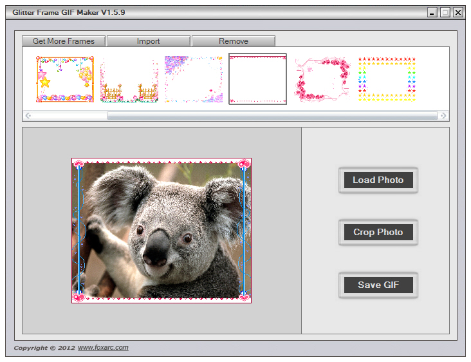
Task: Click the Load Photo button
Action: [378, 180]
